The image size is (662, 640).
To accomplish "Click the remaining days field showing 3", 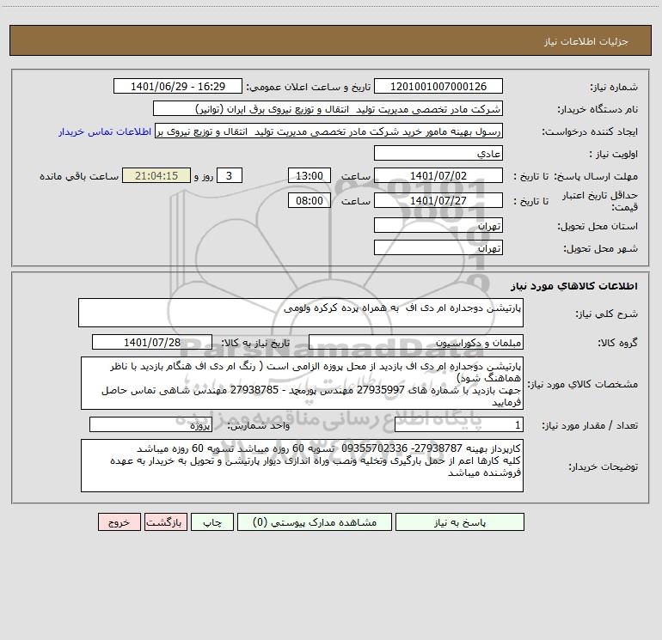I will point(230,175).
